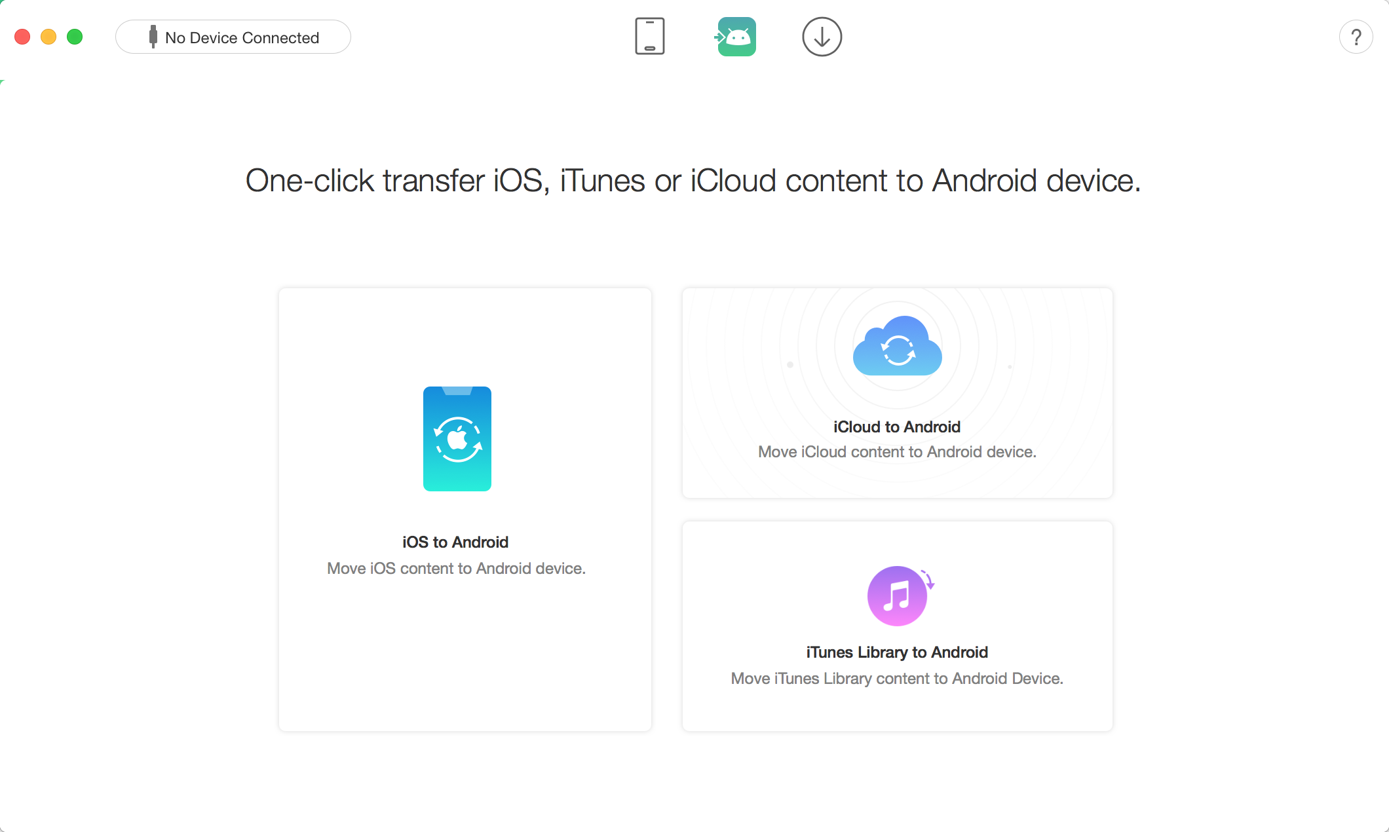Screen dimensions: 1389x832
Task: Click the iOS phone sync icon
Action: [x=457, y=439]
